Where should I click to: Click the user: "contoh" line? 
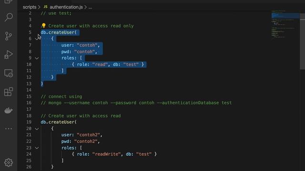pos(81,45)
